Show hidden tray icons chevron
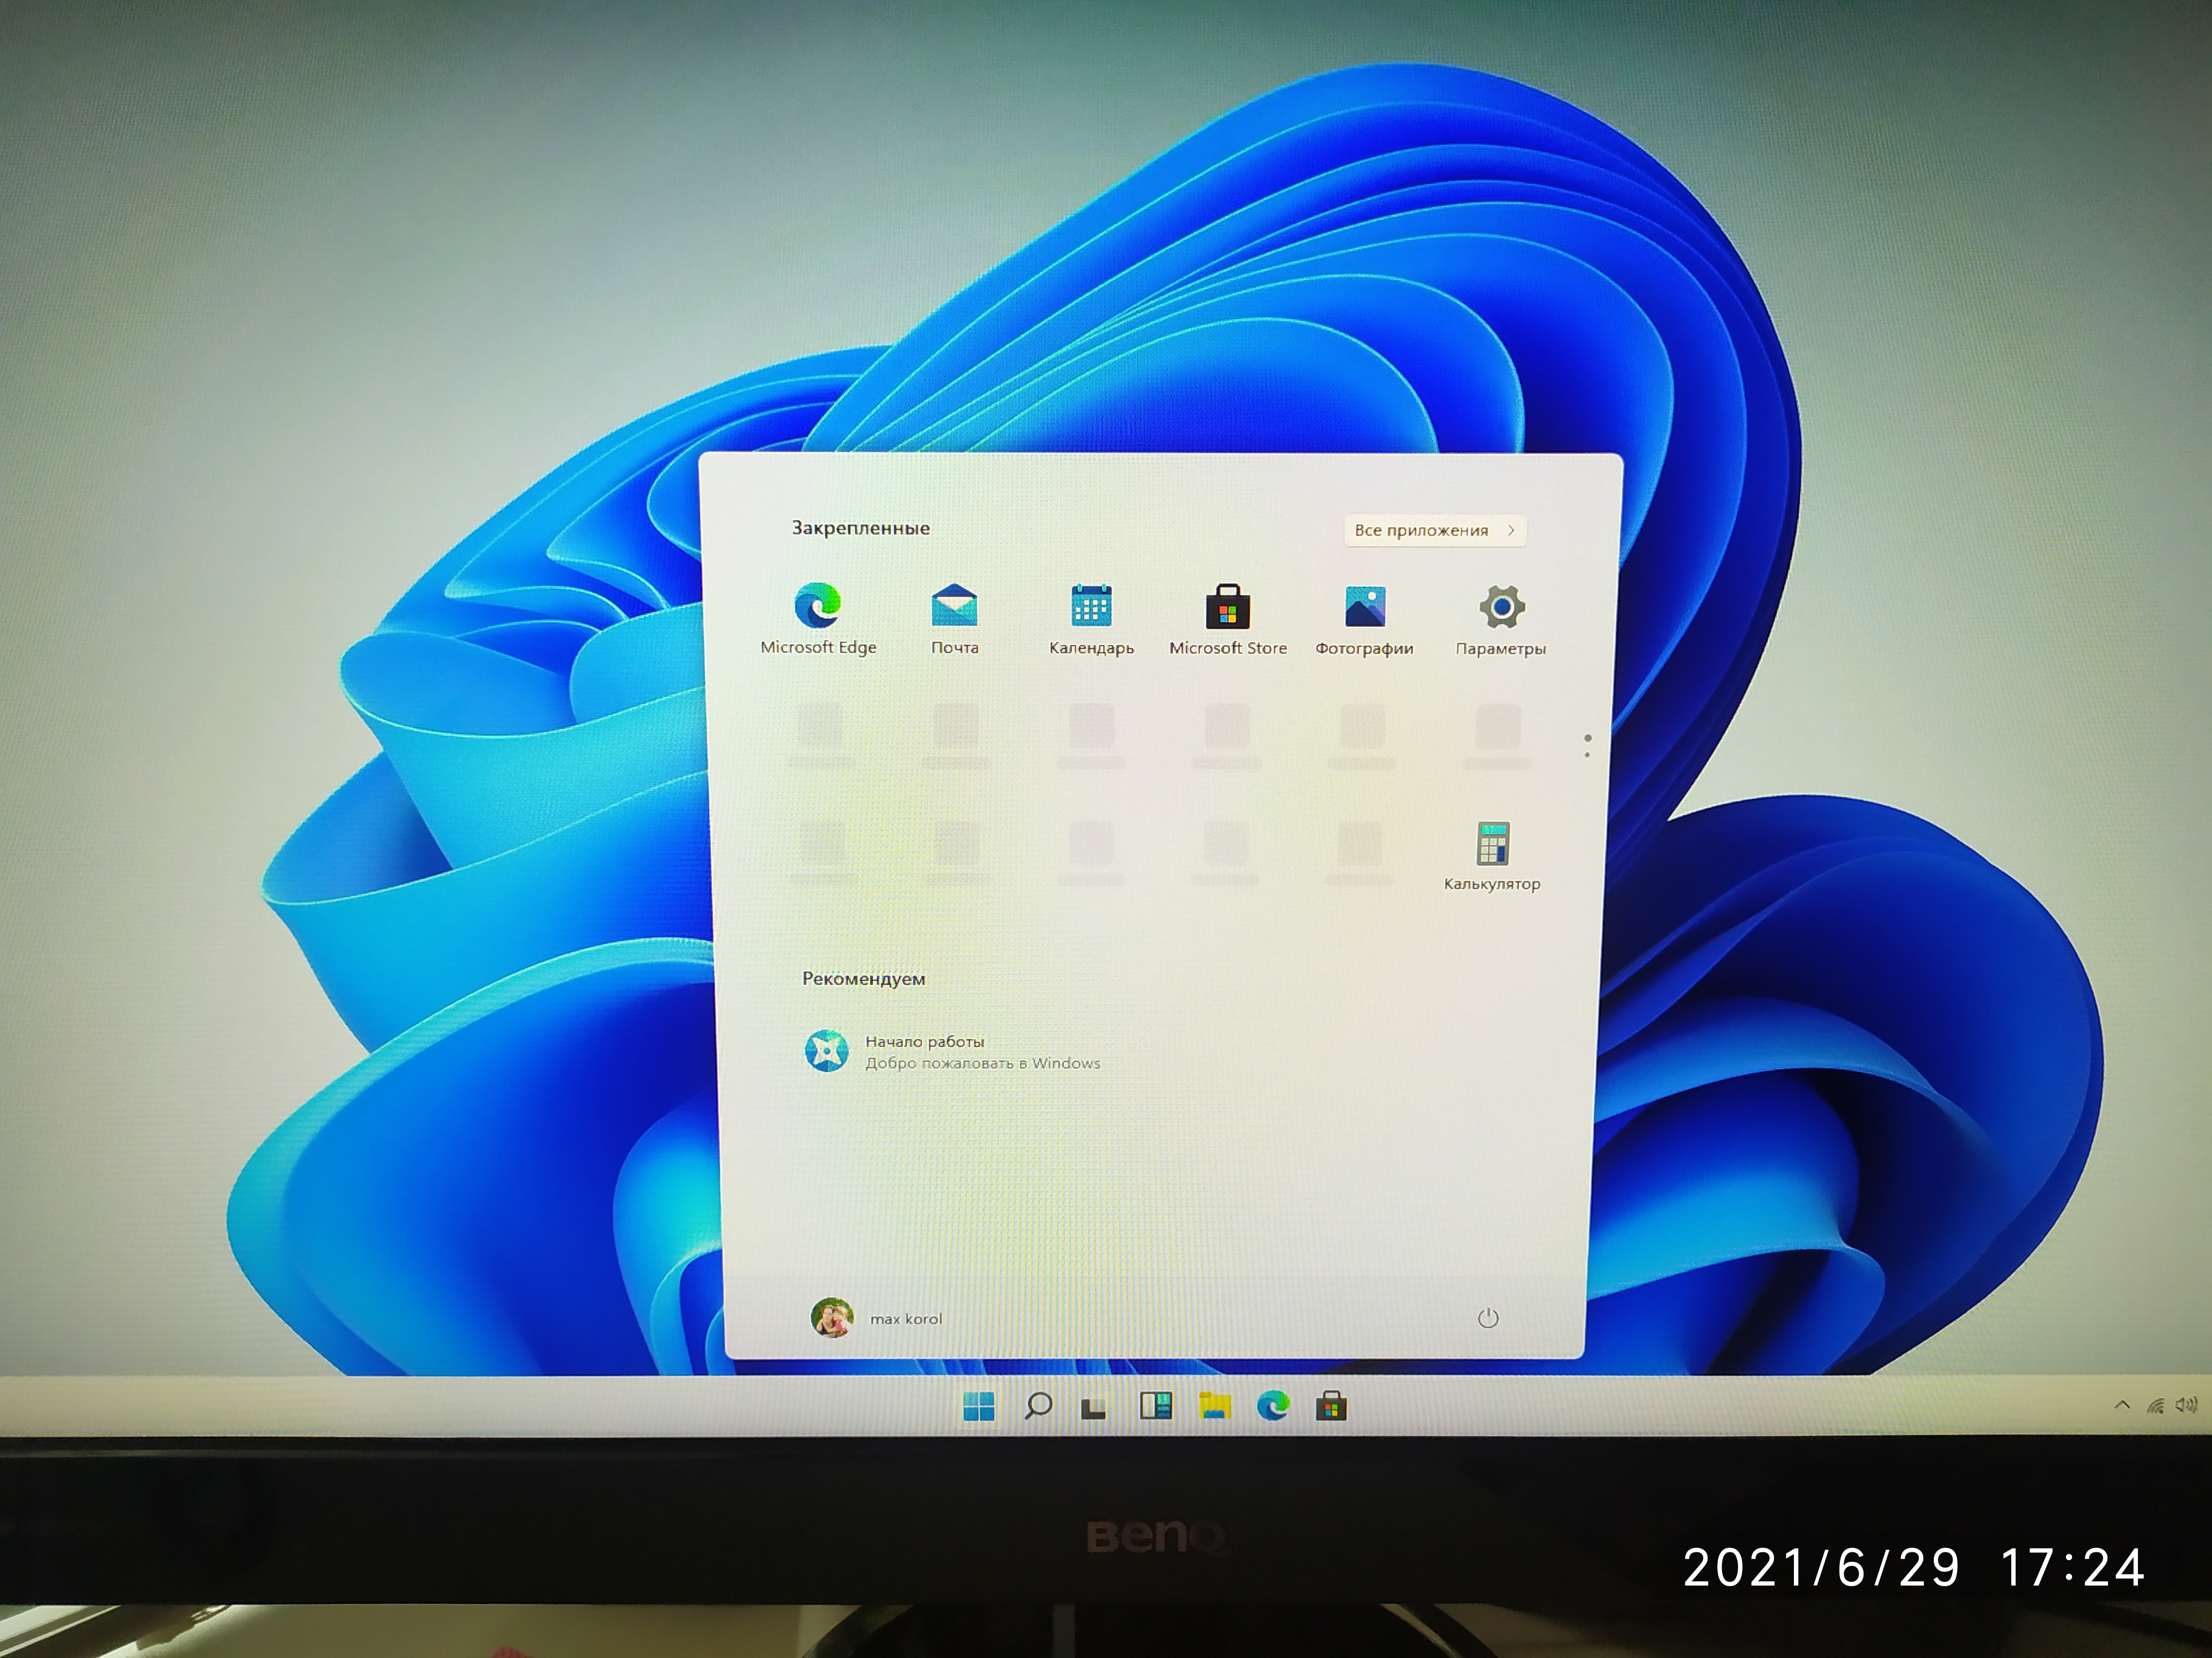This screenshot has height=1658, width=2212. tap(2122, 1405)
